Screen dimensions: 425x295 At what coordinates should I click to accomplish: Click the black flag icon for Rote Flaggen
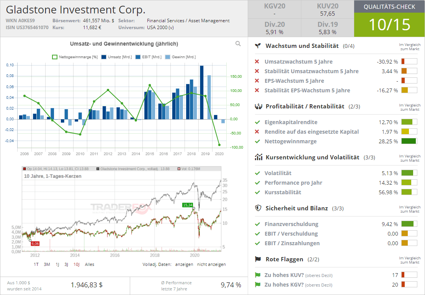[258, 259]
